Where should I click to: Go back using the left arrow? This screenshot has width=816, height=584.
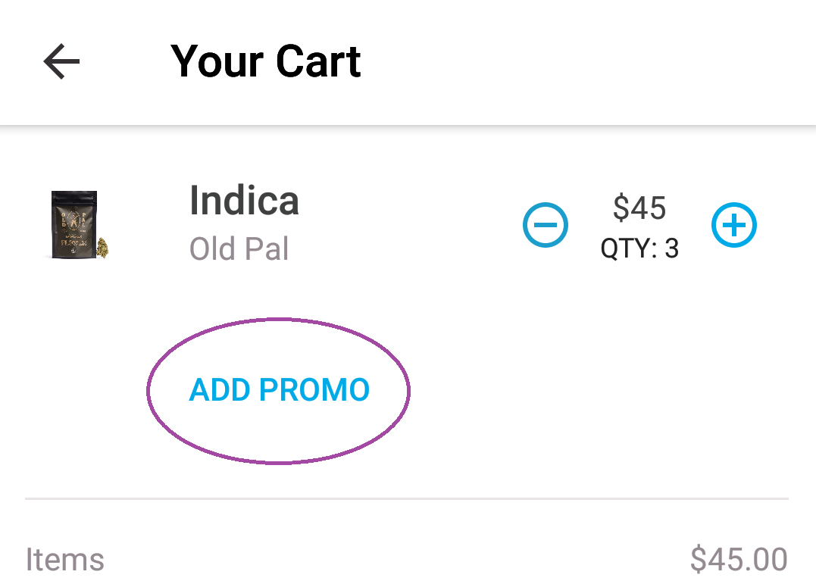point(61,61)
